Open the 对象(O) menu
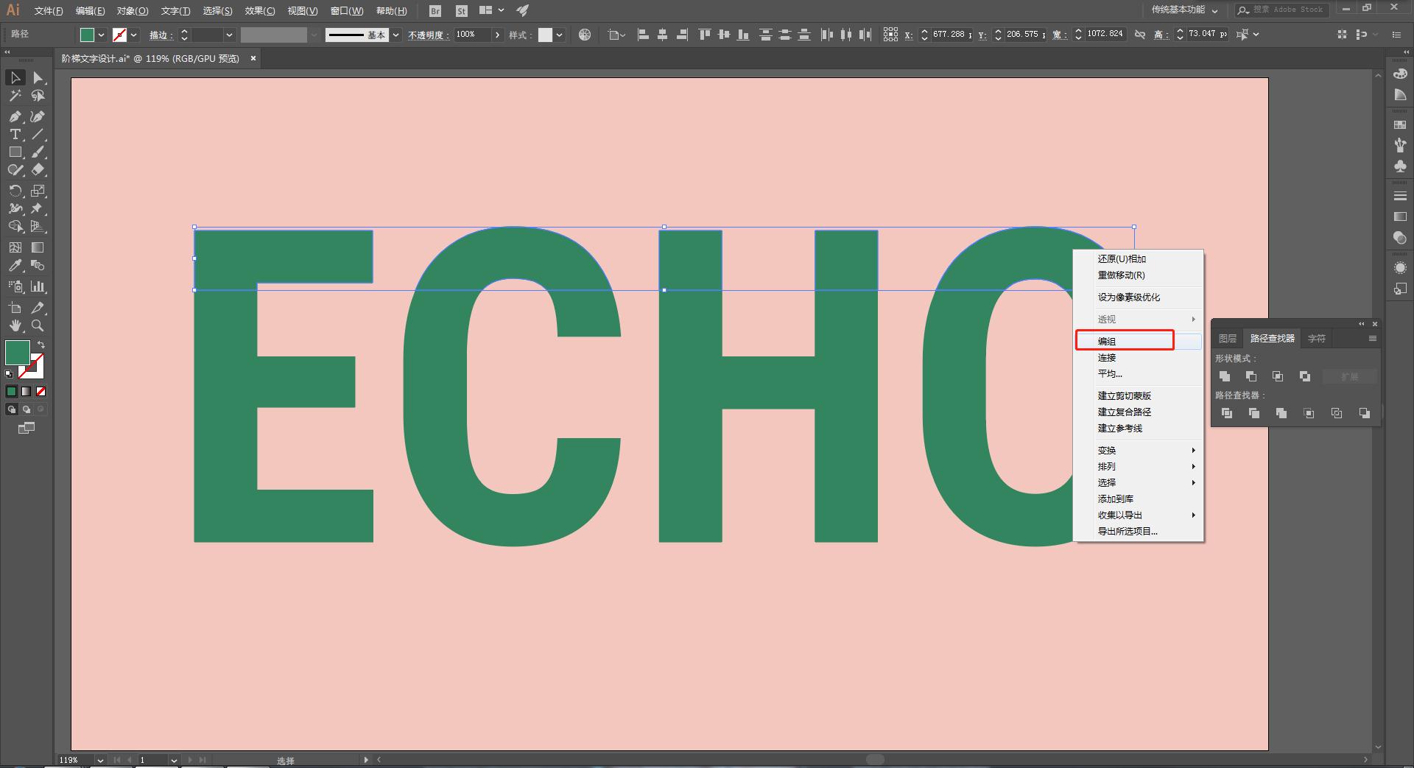 click(x=133, y=11)
